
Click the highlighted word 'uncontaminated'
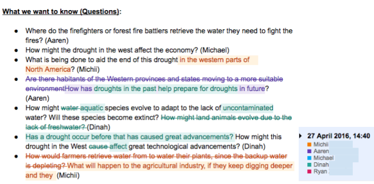point(247,108)
